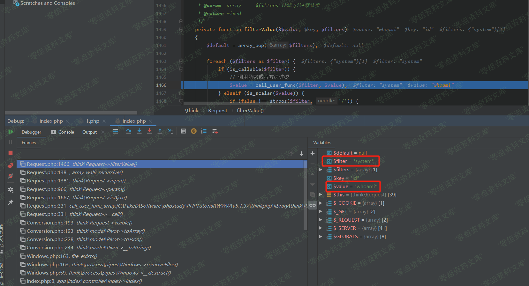This screenshot has height=286, width=529.
Task: Click the red Force Step Into icon
Action: click(149, 131)
